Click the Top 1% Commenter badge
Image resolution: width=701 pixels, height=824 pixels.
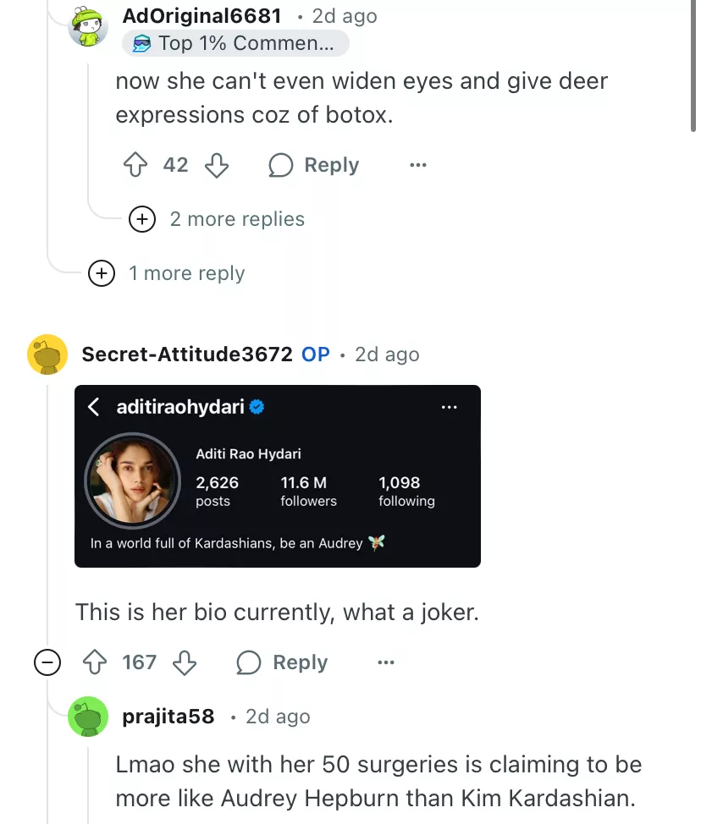(235, 44)
